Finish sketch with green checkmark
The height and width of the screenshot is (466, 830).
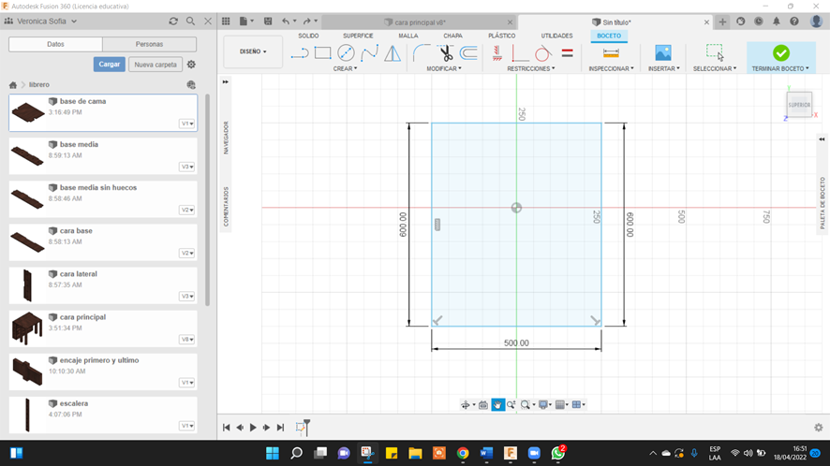click(x=780, y=53)
